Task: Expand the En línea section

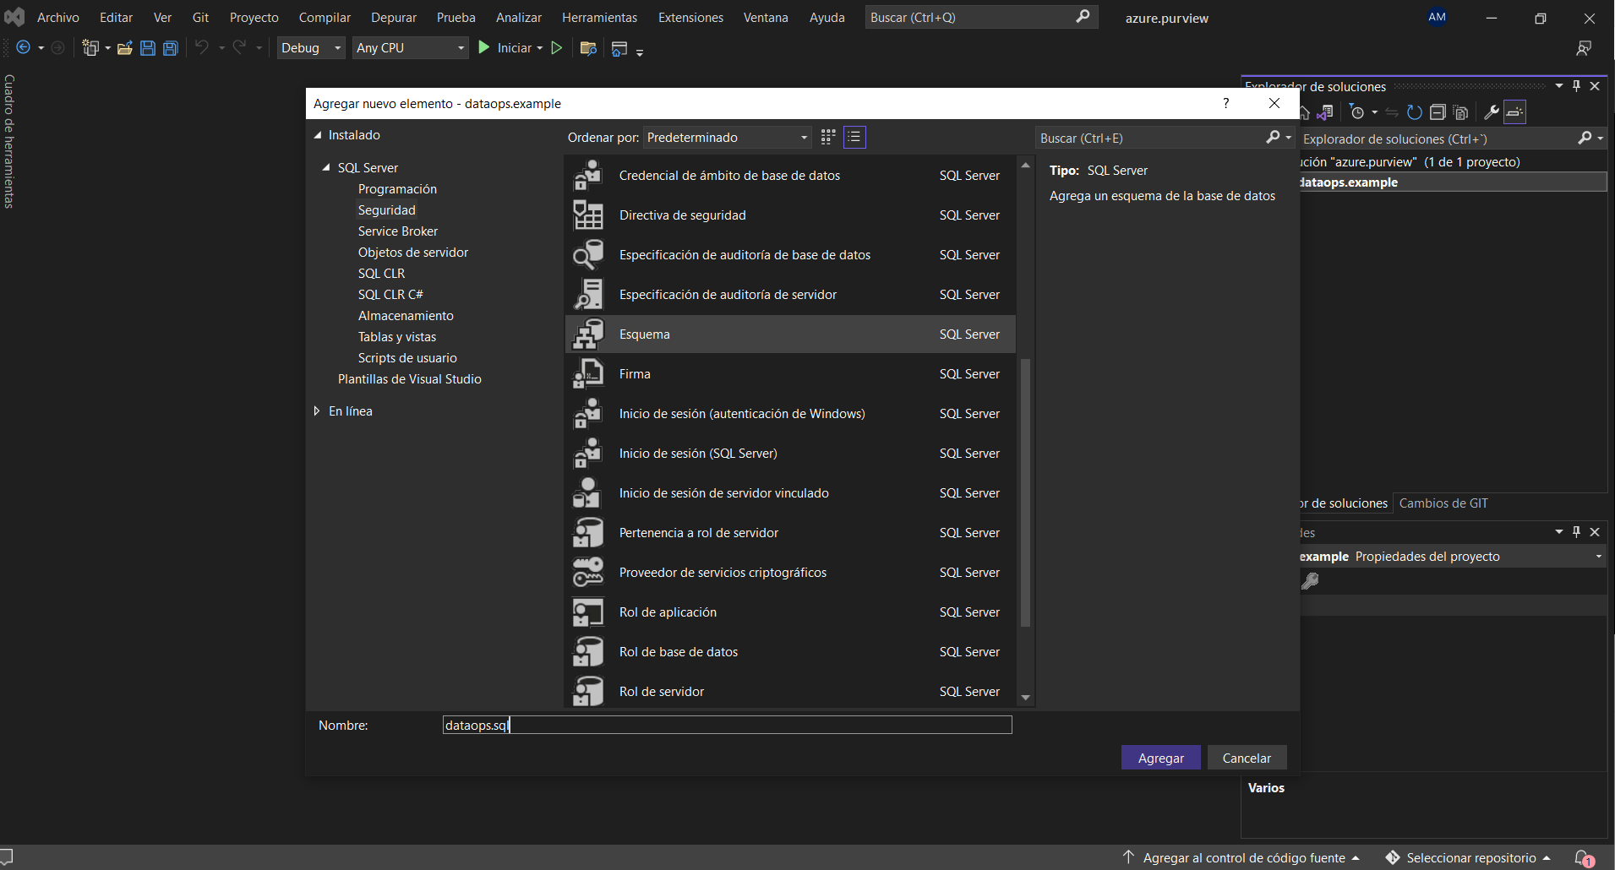Action: click(317, 411)
